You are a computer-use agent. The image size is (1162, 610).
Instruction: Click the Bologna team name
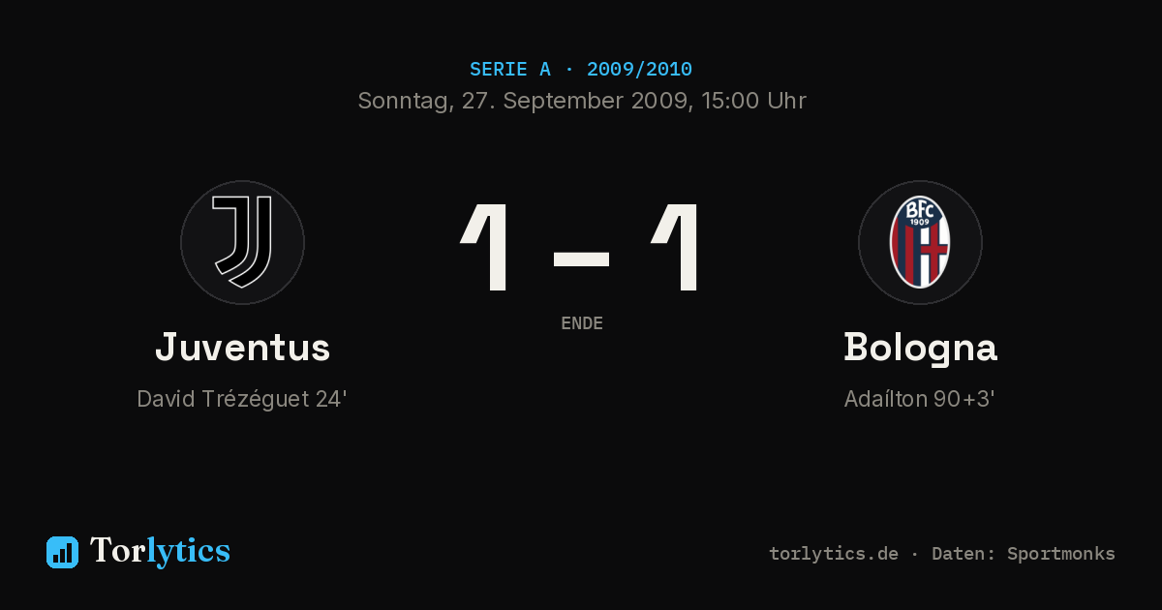(x=920, y=348)
